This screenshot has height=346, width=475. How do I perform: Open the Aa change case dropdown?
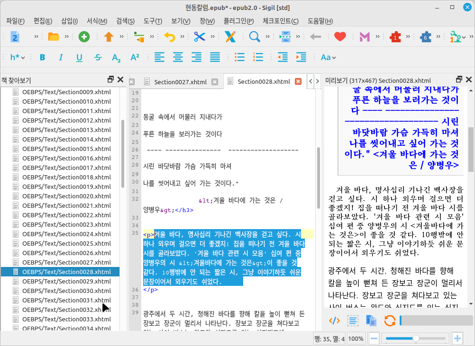[329, 57]
